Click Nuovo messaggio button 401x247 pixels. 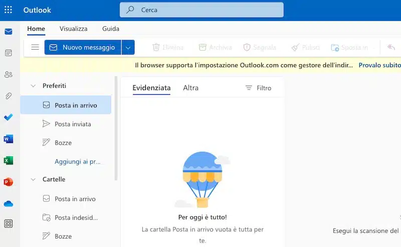click(x=83, y=47)
